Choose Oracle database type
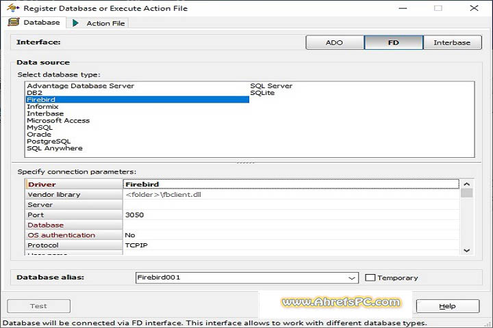 [39, 134]
